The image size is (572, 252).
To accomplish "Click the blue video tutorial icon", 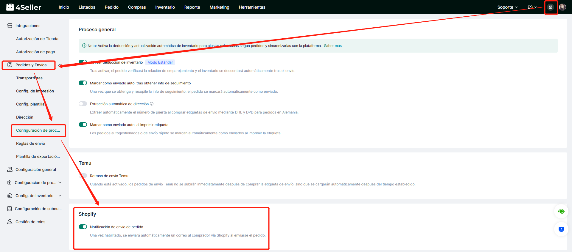I will (561, 229).
